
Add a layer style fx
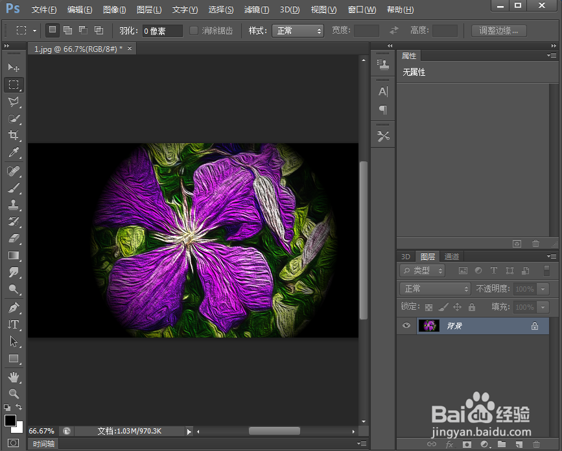pos(449,444)
